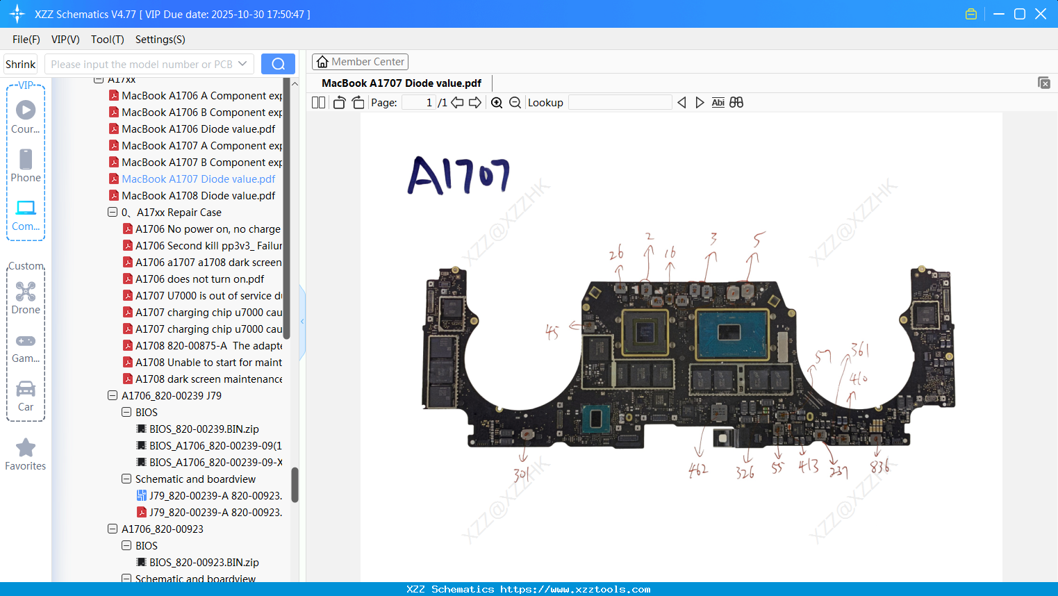Image resolution: width=1058 pixels, height=596 pixels.
Task: Find next lookup match
Action: point(700,103)
